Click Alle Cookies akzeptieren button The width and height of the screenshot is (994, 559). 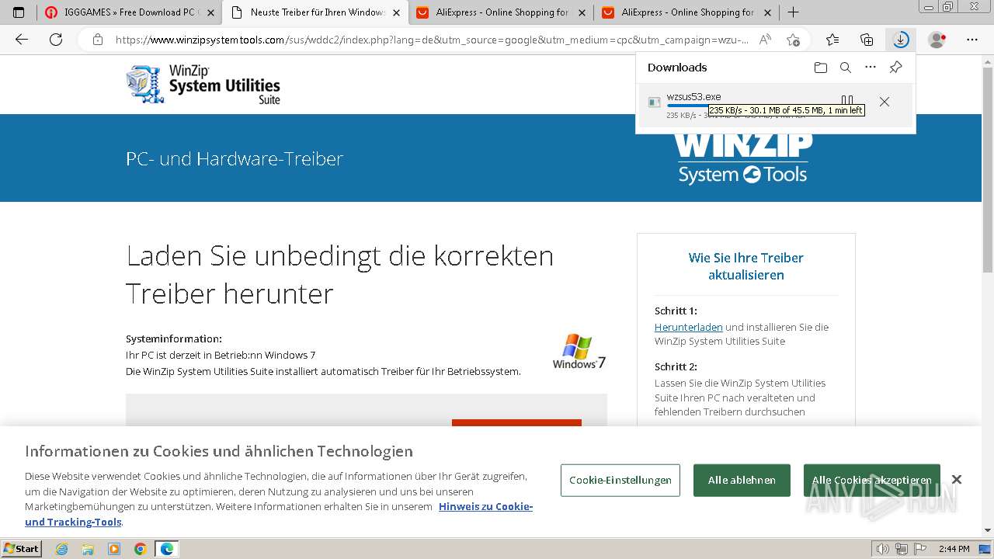pos(871,480)
